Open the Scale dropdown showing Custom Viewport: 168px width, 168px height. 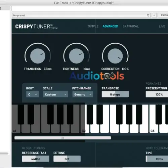(55, 94)
